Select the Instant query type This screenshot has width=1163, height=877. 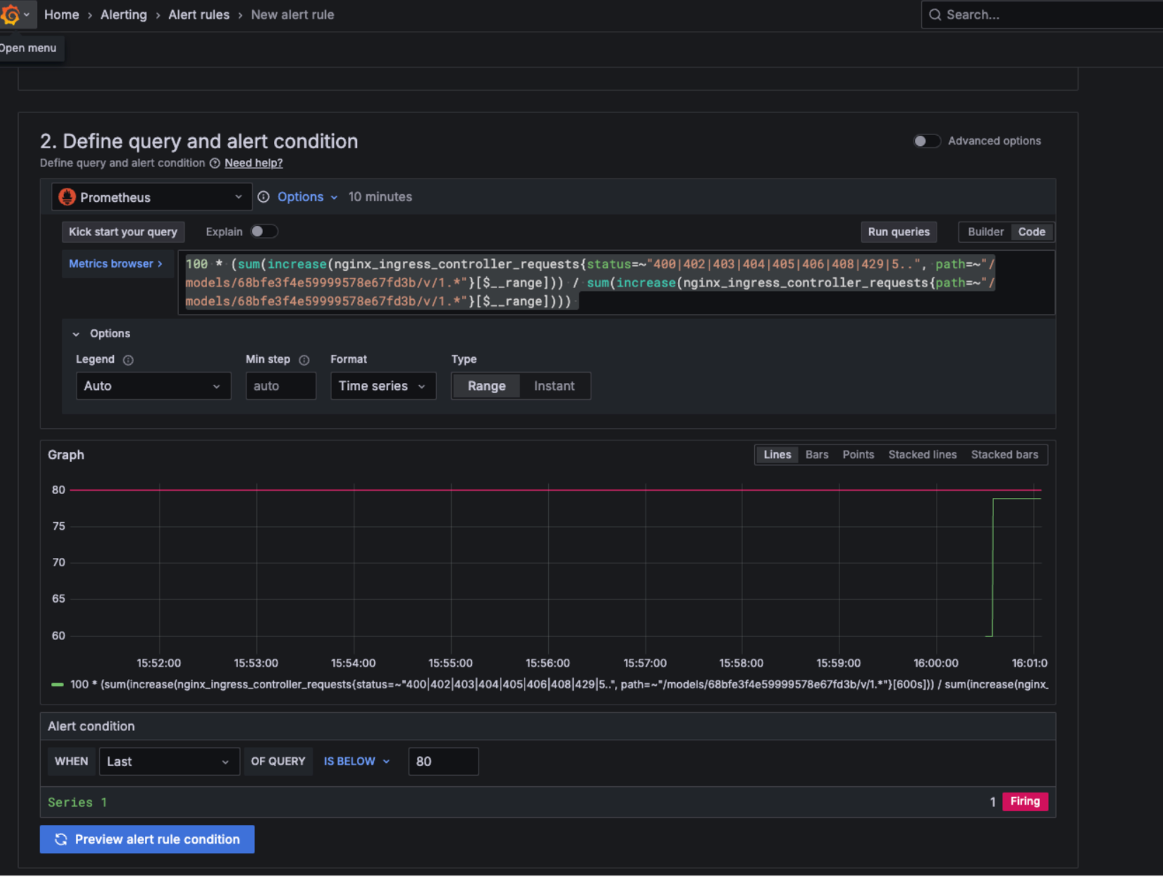pos(554,386)
